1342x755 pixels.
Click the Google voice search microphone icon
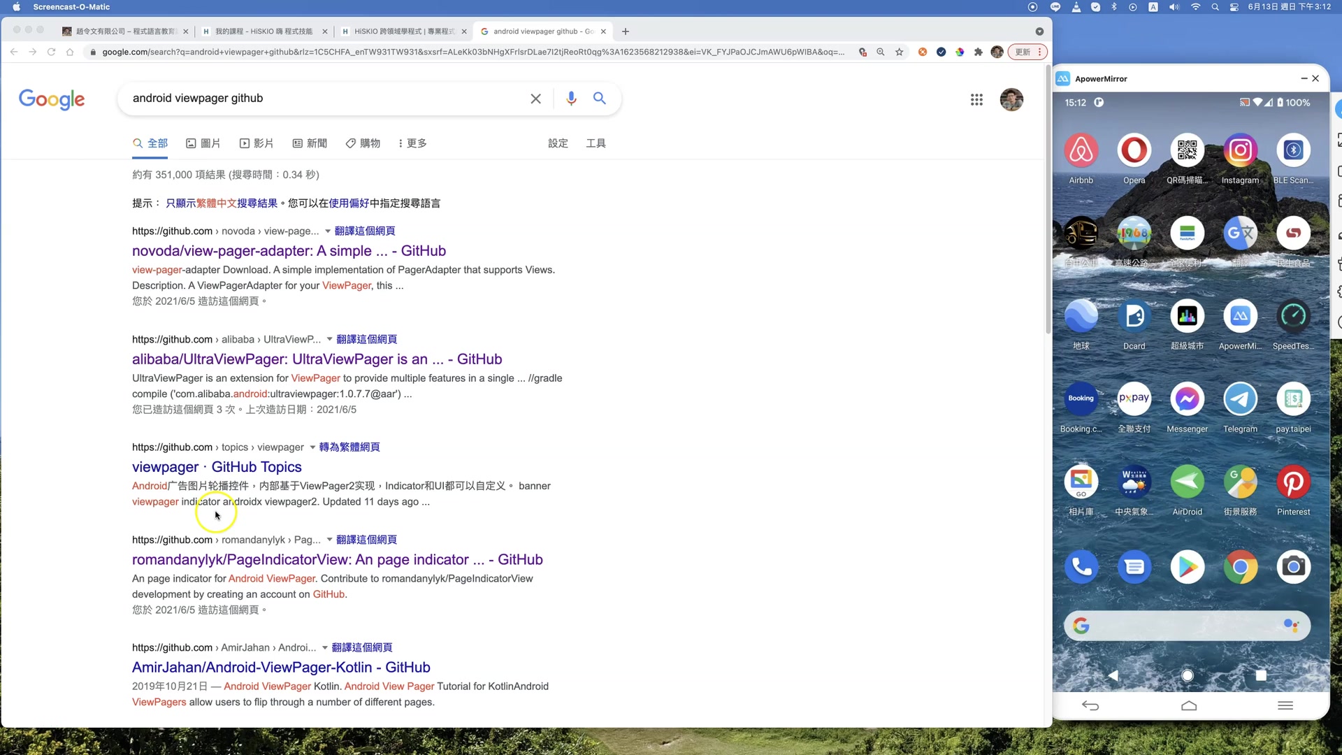[x=571, y=99]
